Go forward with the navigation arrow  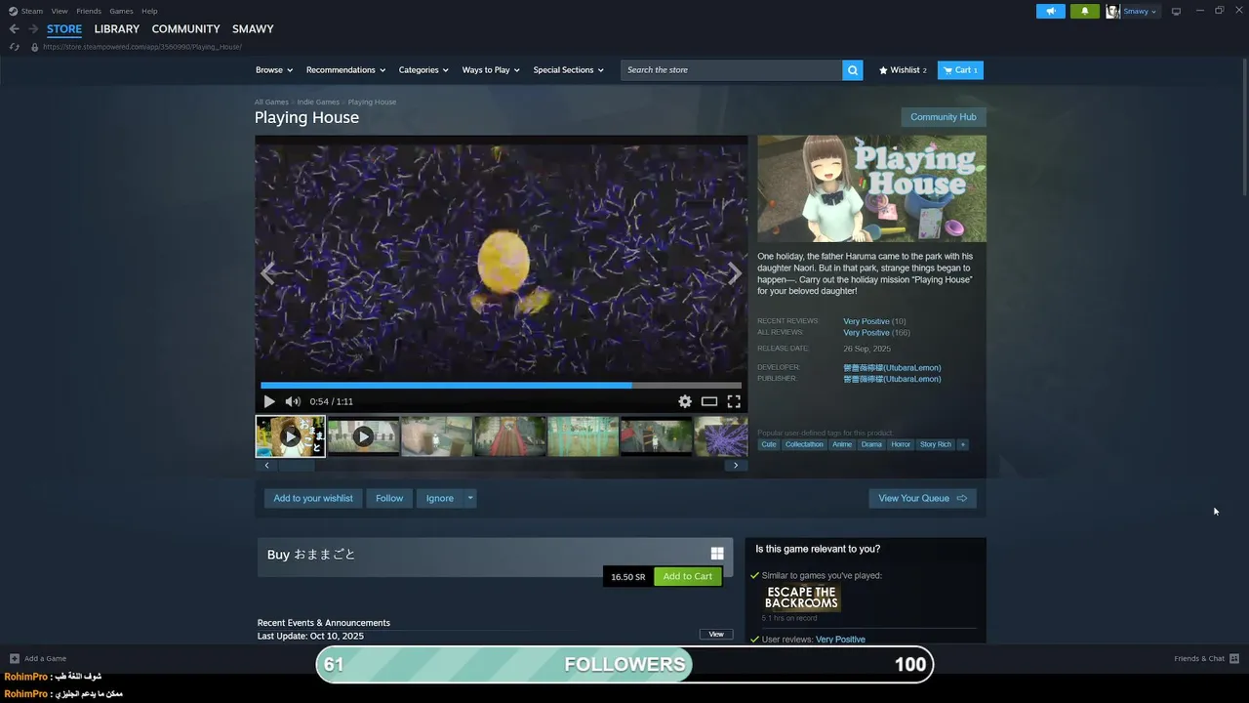[33, 29]
